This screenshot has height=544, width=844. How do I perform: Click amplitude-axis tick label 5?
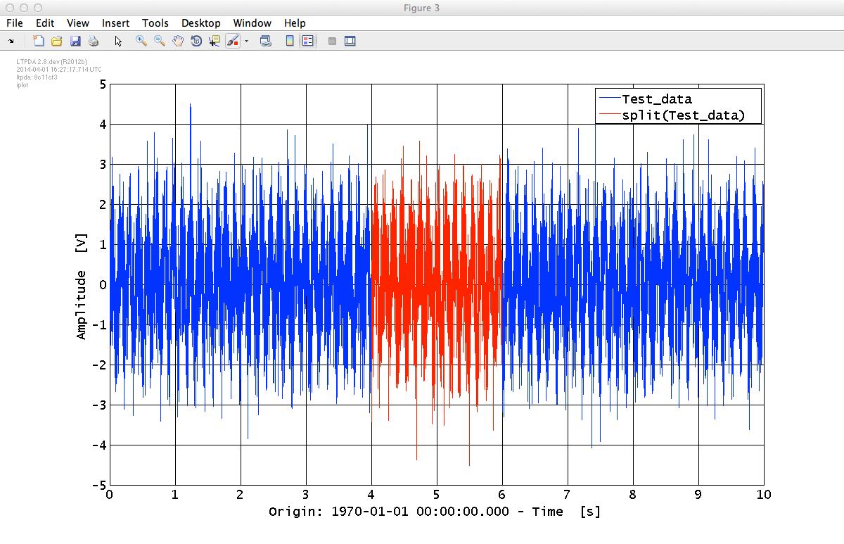pos(103,84)
